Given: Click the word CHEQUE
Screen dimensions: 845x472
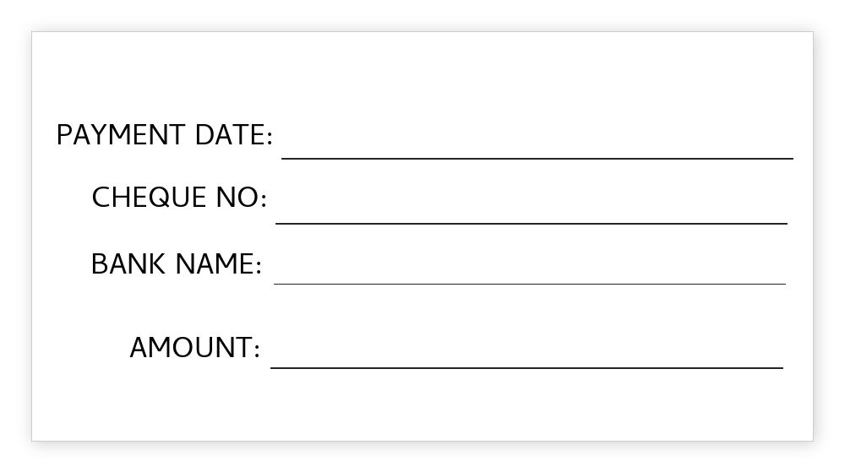Looking at the screenshot, I should [x=149, y=198].
